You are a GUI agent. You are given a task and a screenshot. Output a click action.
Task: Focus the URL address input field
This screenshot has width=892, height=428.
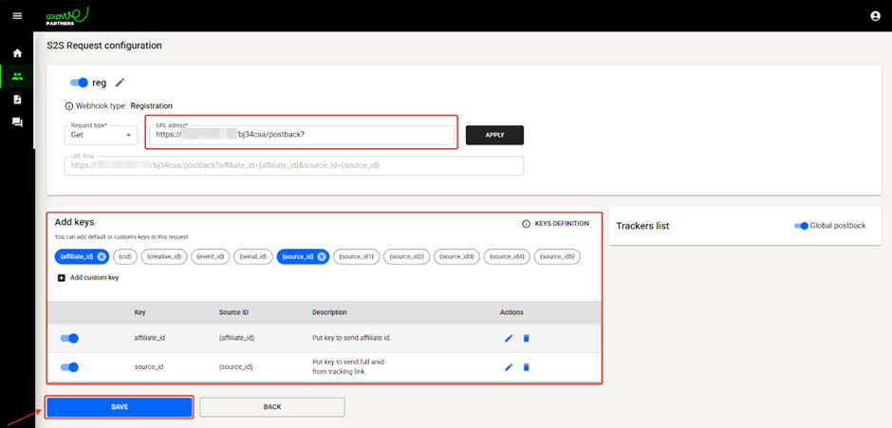click(302, 135)
